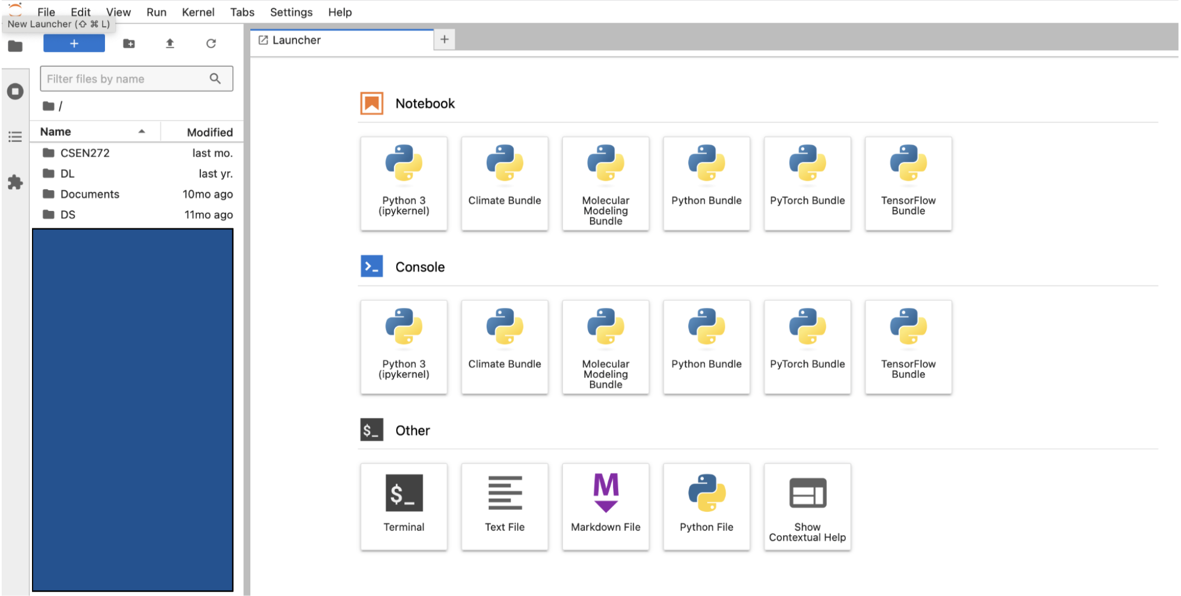Create a new Python File

[706, 507]
